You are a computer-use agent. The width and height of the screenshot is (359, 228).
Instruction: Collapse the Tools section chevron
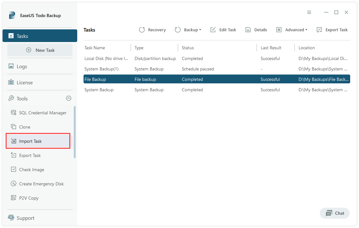tap(69, 98)
